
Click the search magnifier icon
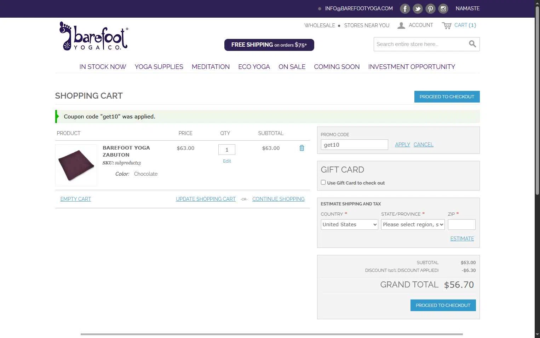coord(472,44)
